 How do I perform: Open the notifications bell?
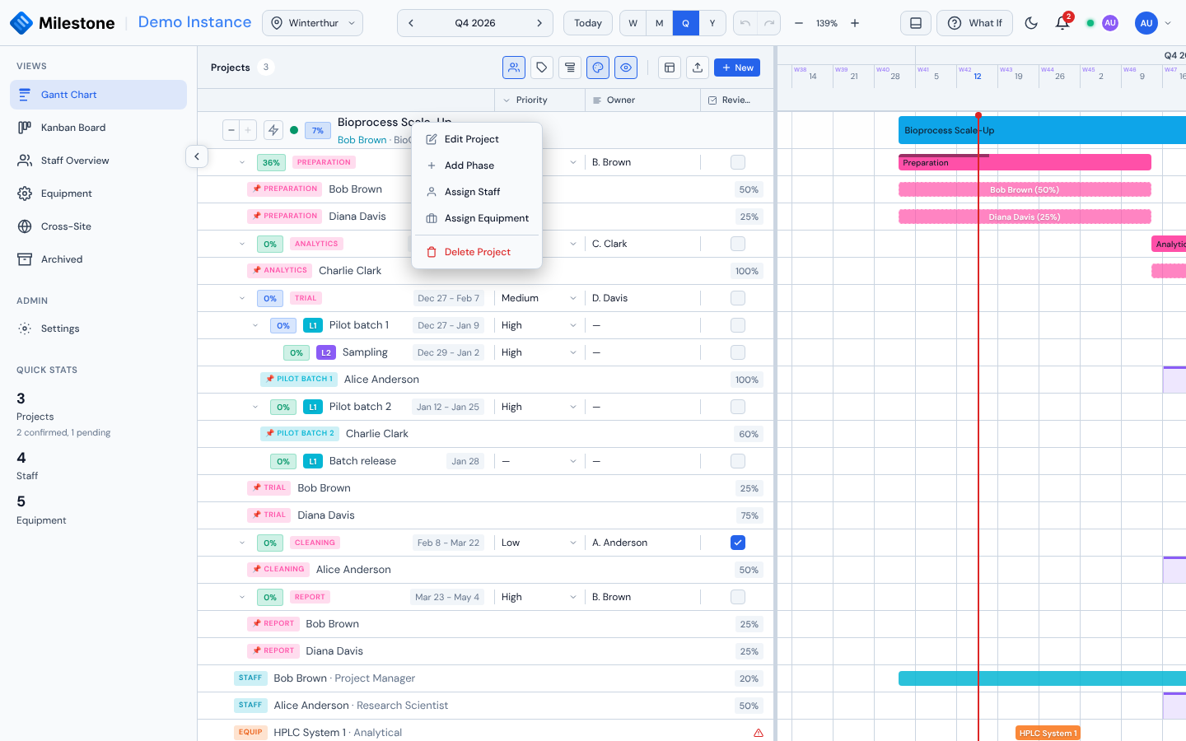pos(1062,23)
